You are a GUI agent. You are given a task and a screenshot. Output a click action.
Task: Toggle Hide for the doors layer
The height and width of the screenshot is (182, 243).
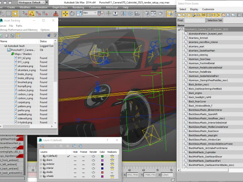tap(75, 160)
